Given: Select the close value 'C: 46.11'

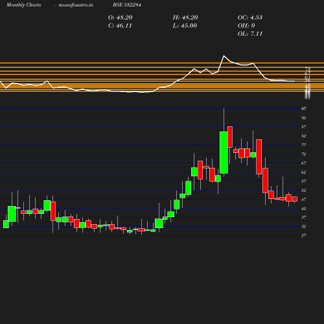Looking at the screenshot, I should coord(120,26).
